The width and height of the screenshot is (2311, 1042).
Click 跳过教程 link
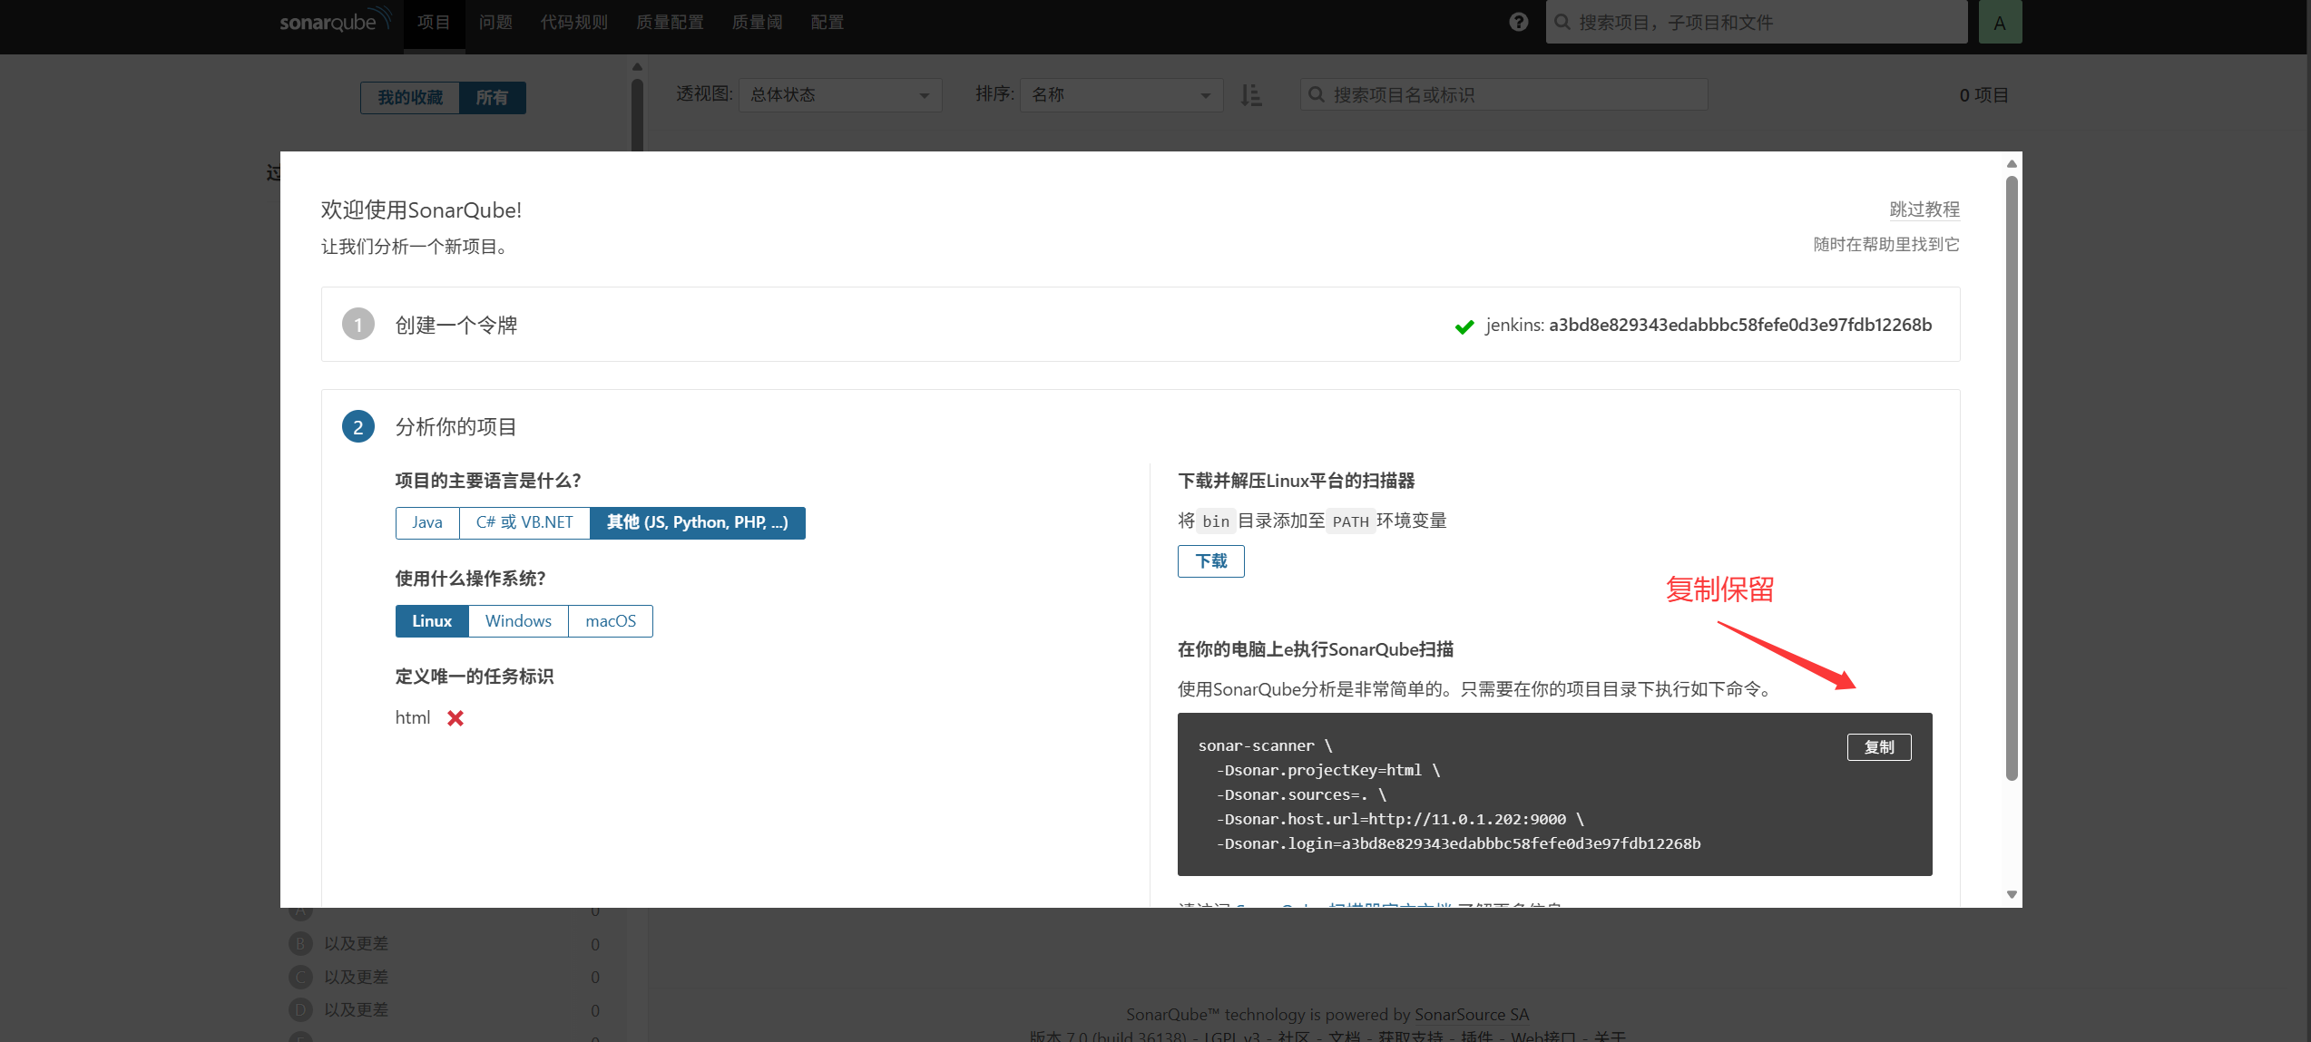point(1924,209)
